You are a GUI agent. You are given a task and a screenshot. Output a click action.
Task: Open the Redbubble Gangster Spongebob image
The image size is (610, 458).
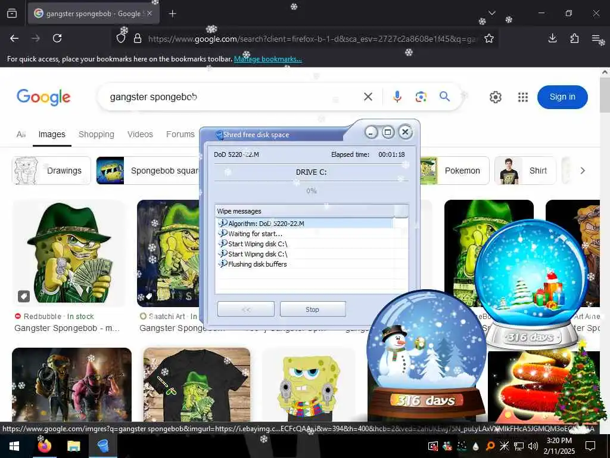coord(69,253)
